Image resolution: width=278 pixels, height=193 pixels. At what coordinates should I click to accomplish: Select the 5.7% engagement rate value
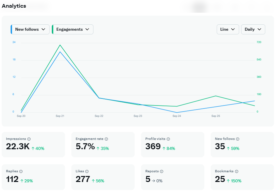tap(85, 147)
